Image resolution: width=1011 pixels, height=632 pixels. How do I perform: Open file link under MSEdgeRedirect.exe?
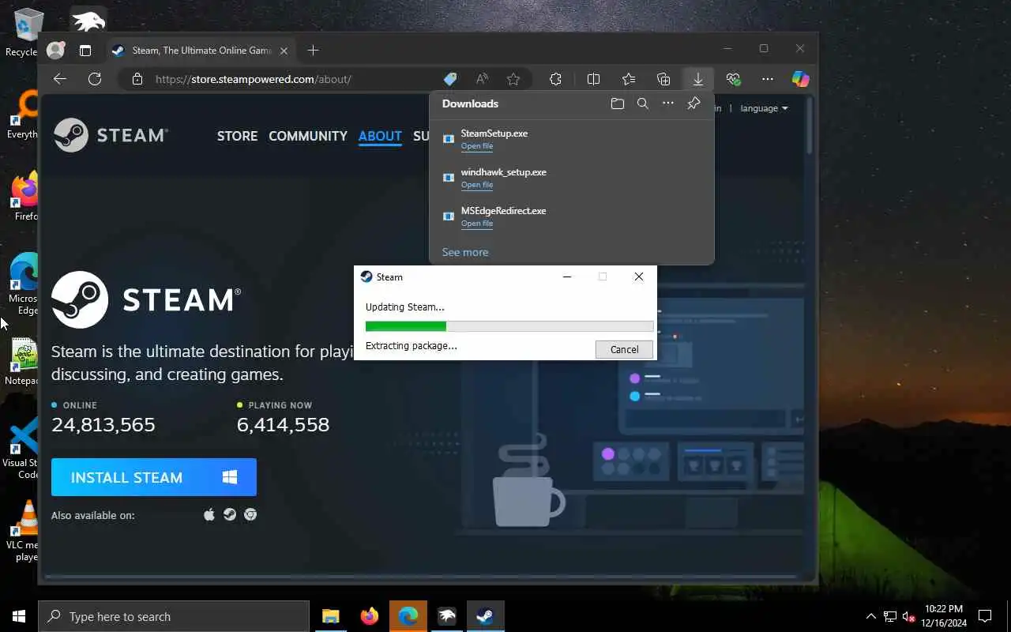tap(477, 224)
